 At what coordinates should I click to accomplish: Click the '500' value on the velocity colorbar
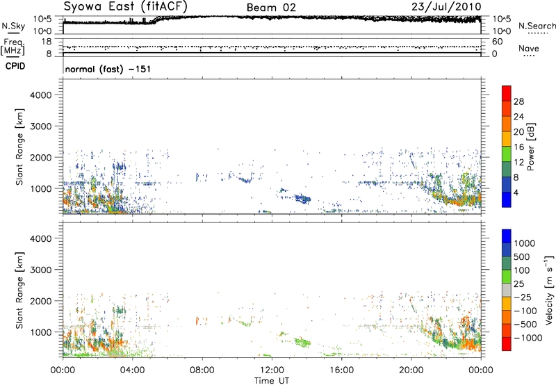523,257
